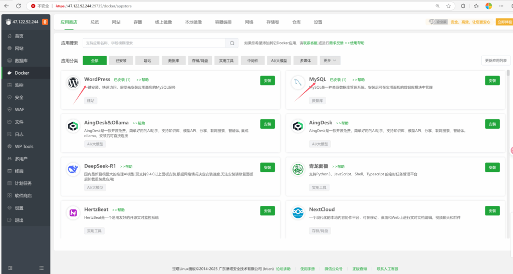Filter apps by 中间件 category

pos(252,61)
